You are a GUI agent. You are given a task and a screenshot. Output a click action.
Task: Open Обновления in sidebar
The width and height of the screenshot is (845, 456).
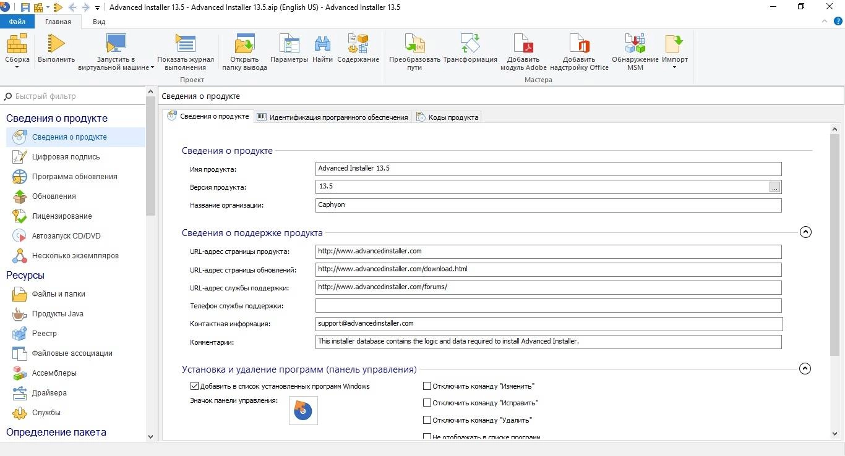[x=75, y=196]
